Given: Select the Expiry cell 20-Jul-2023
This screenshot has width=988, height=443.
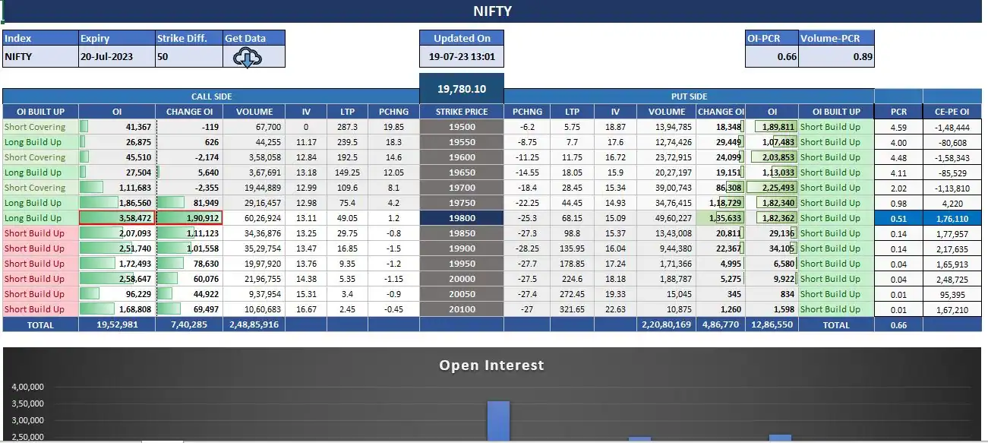Looking at the screenshot, I should tap(117, 57).
